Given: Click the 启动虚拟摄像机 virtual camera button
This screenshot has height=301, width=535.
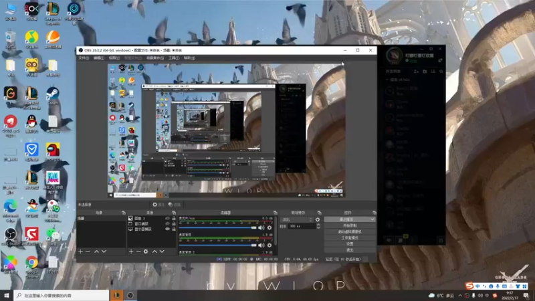Looking at the screenshot, I should 350,231.
